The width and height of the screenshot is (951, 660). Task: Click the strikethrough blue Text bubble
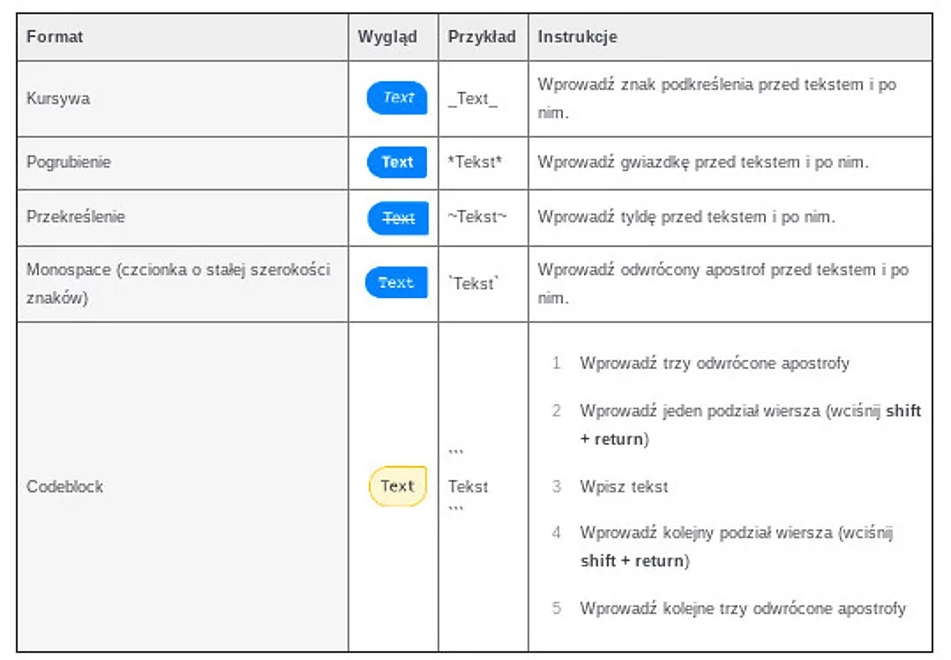[398, 218]
